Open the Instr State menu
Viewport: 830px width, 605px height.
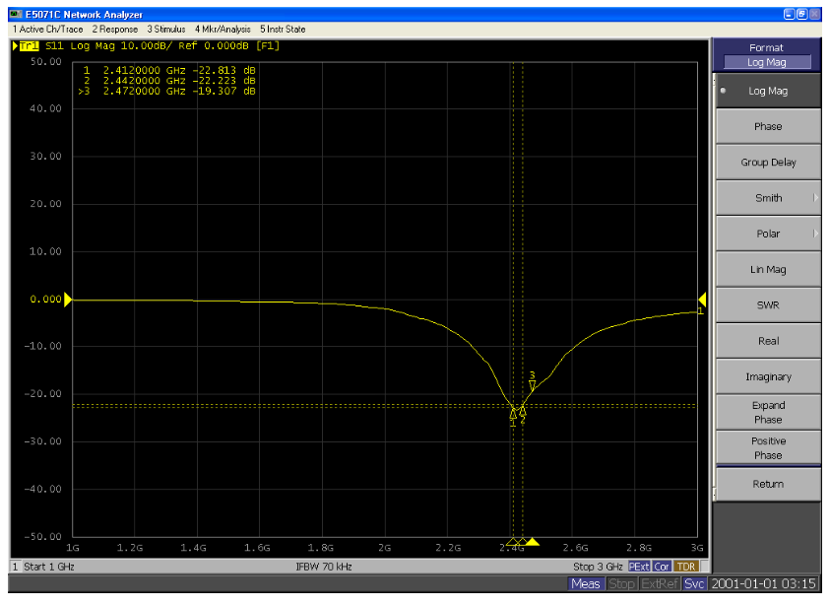(x=283, y=30)
